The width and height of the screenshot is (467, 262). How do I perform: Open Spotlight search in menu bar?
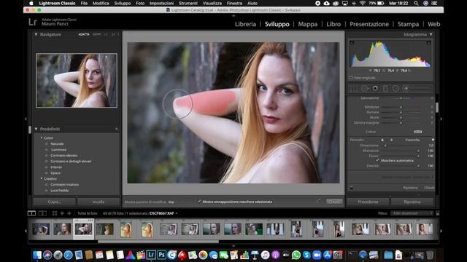point(416,3)
